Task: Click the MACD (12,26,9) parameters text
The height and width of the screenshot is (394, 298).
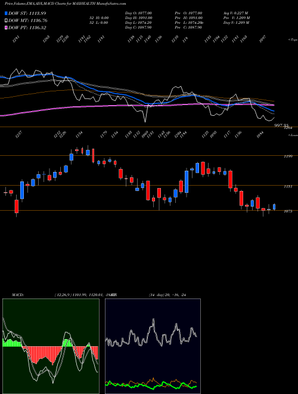Action: pos(84,295)
